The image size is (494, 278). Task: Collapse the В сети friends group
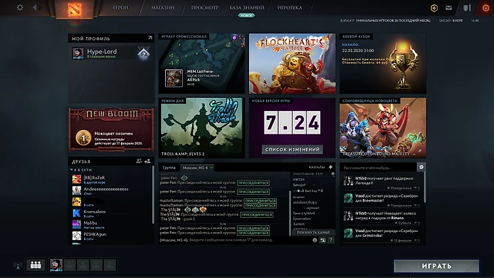click(72, 170)
